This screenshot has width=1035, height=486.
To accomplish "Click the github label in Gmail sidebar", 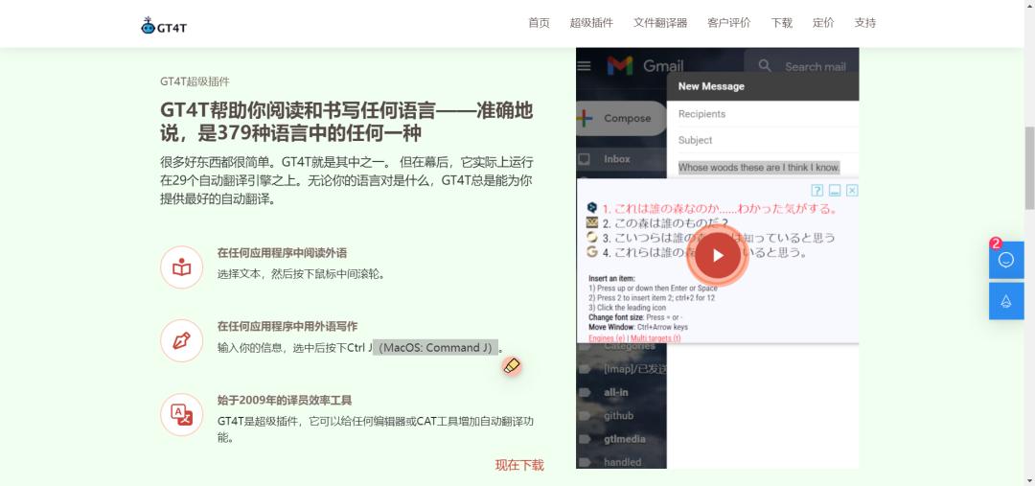I will coord(618,415).
